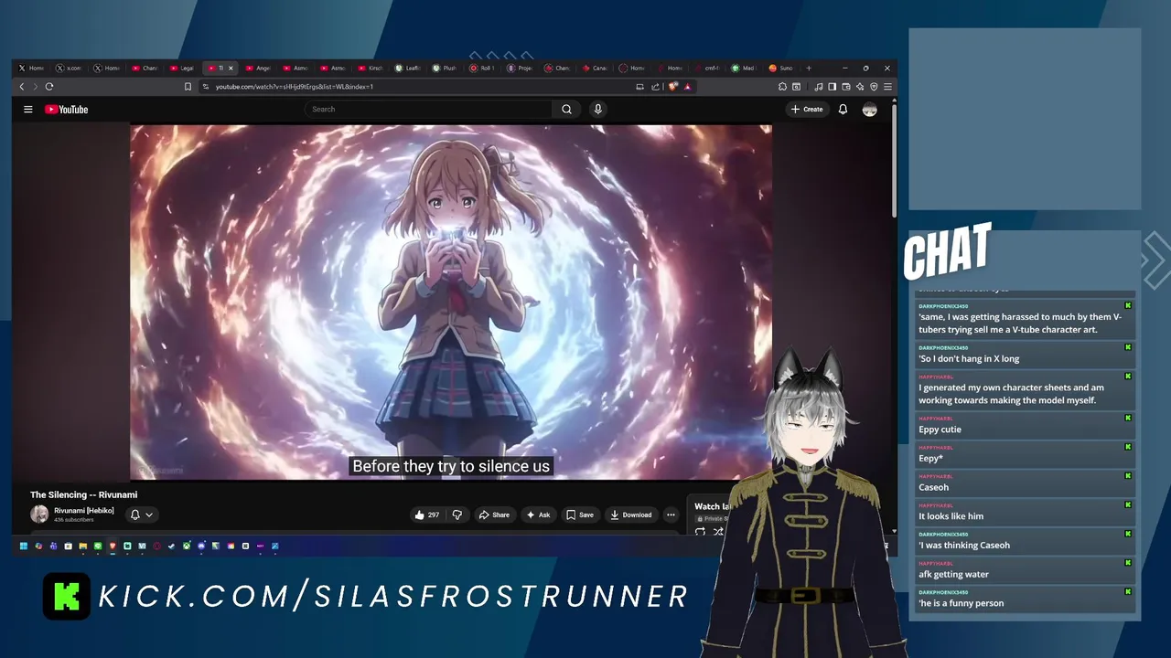
Task: Click the Brave icon in taskbar
Action: point(113,547)
